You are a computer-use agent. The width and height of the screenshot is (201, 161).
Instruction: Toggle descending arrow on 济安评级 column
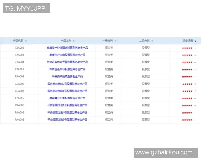pyautogui.click(x=195, y=41)
